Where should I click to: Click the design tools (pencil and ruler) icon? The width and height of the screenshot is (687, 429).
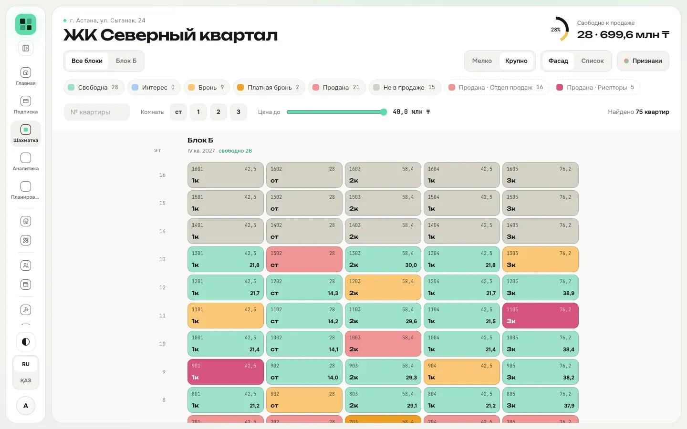pyautogui.click(x=26, y=240)
